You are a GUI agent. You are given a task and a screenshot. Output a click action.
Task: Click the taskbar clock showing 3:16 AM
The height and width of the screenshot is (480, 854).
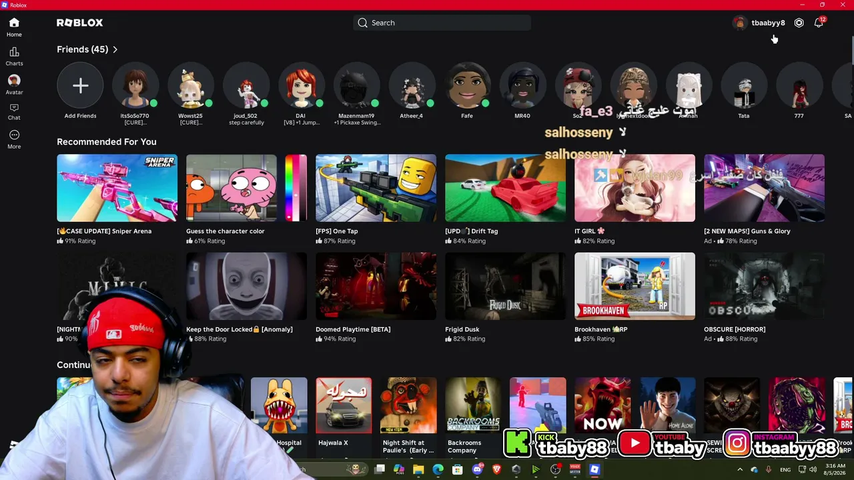tap(835, 469)
